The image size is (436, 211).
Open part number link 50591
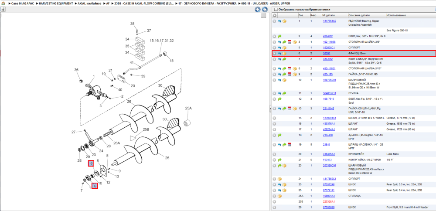(x=326, y=53)
